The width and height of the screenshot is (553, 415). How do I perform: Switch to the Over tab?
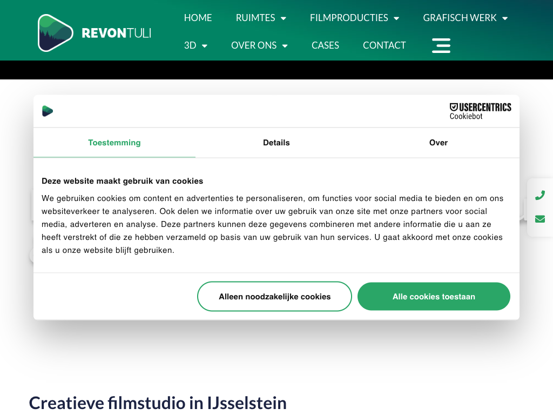click(x=438, y=143)
